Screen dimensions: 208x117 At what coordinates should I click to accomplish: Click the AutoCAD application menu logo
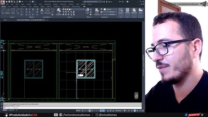tap(2, 2)
